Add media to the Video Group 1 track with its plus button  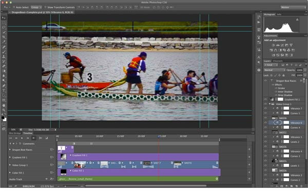(249, 165)
